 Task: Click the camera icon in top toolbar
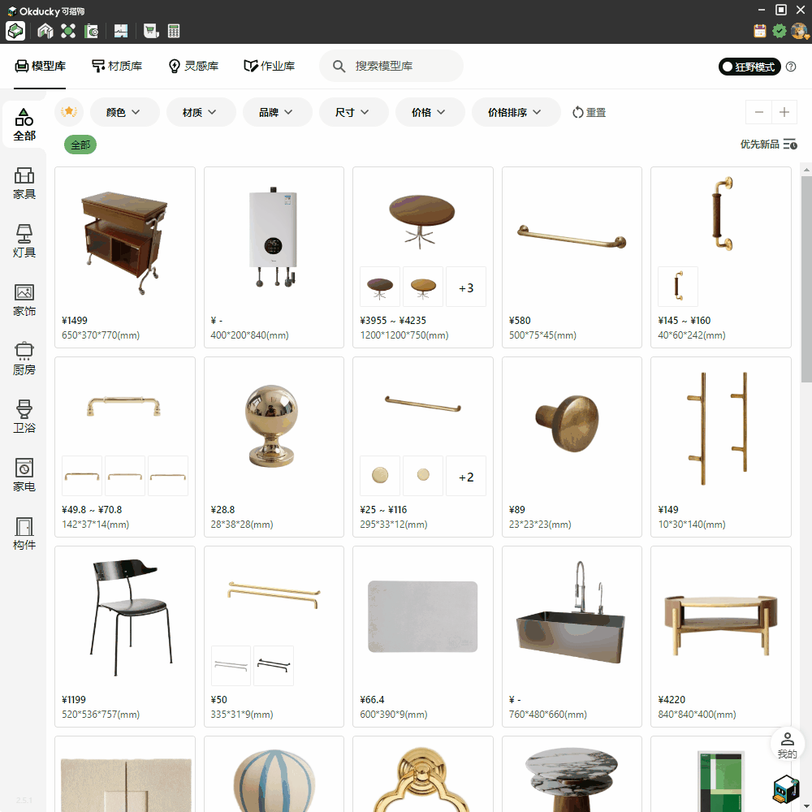click(x=92, y=31)
